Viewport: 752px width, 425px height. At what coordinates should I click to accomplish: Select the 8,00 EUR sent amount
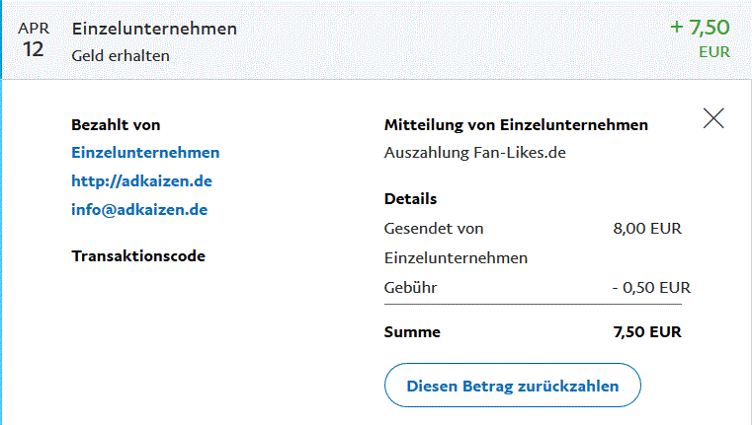point(647,229)
